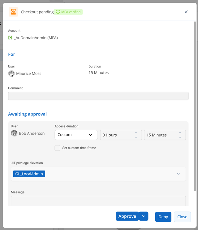The image size is (198, 230).
Task: Open the Custom access duration dropdown
Action: [76, 135]
